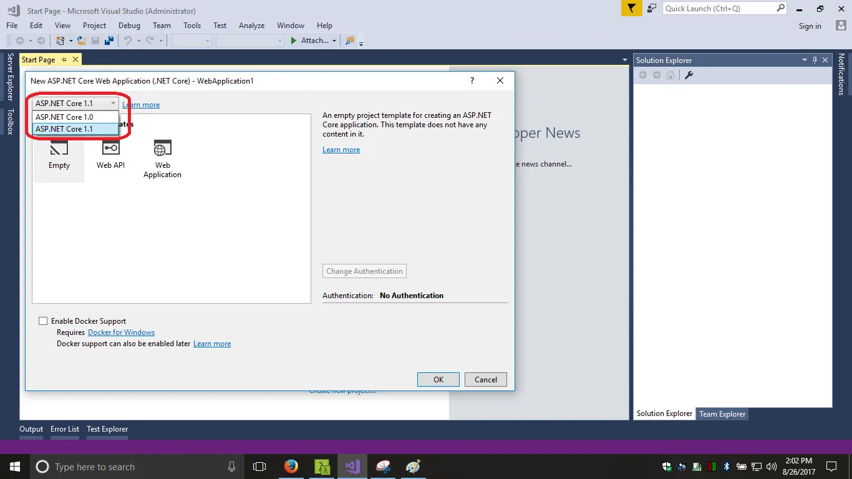The image size is (852, 479).
Task: Click the notifications flag icon
Action: pos(632,9)
